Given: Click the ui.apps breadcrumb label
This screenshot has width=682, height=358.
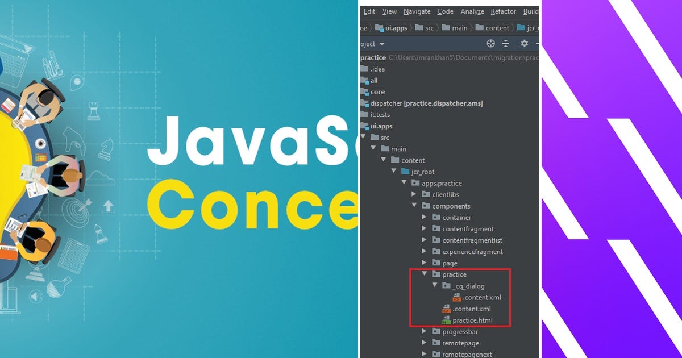Looking at the screenshot, I should click(397, 28).
